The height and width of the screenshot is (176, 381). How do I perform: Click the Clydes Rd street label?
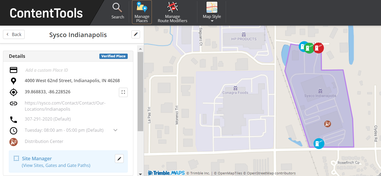376,133
